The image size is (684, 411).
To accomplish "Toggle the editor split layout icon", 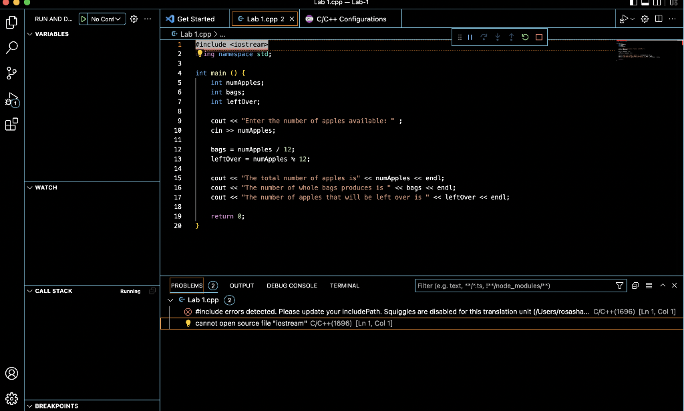I will [x=659, y=19].
